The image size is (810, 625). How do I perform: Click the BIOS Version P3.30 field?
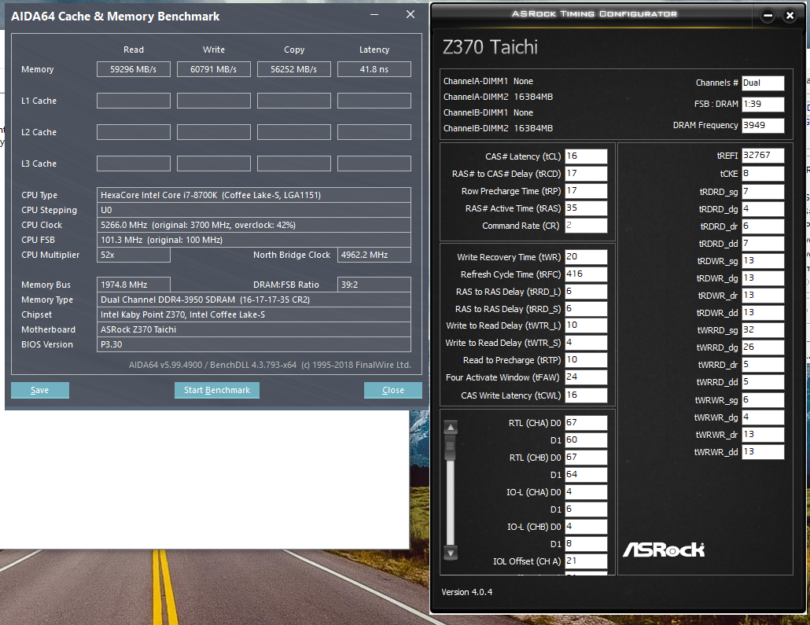point(254,344)
